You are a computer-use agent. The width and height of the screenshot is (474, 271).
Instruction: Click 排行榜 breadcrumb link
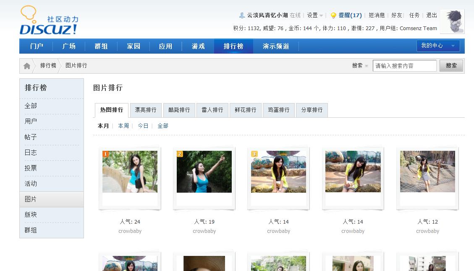(x=48, y=65)
